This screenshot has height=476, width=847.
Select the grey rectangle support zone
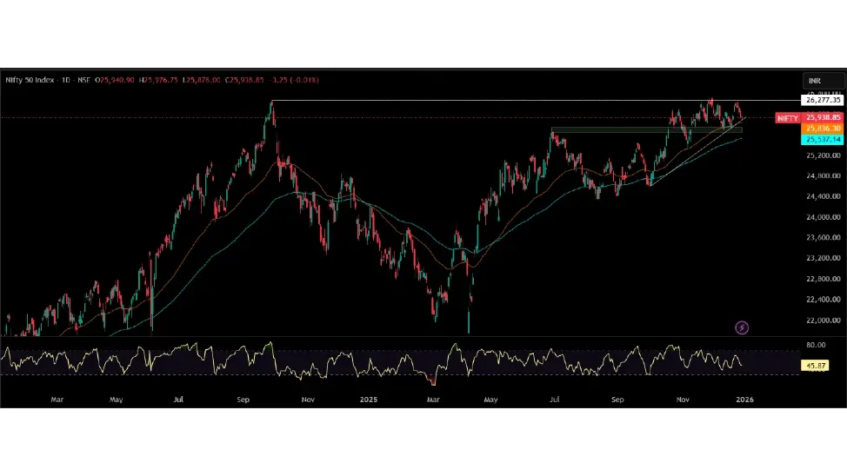(644, 130)
